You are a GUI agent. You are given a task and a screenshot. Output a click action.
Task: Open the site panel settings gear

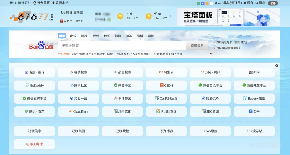tap(277, 65)
